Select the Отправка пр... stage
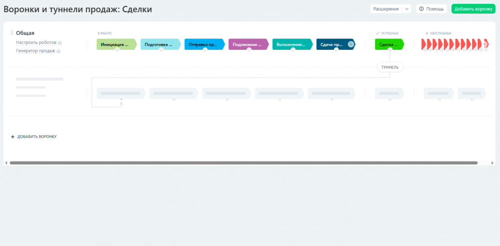This screenshot has width=500, height=246. (205, 44)
